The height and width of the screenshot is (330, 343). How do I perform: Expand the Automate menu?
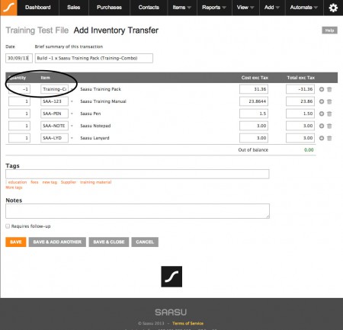click(x=304, y=8)
